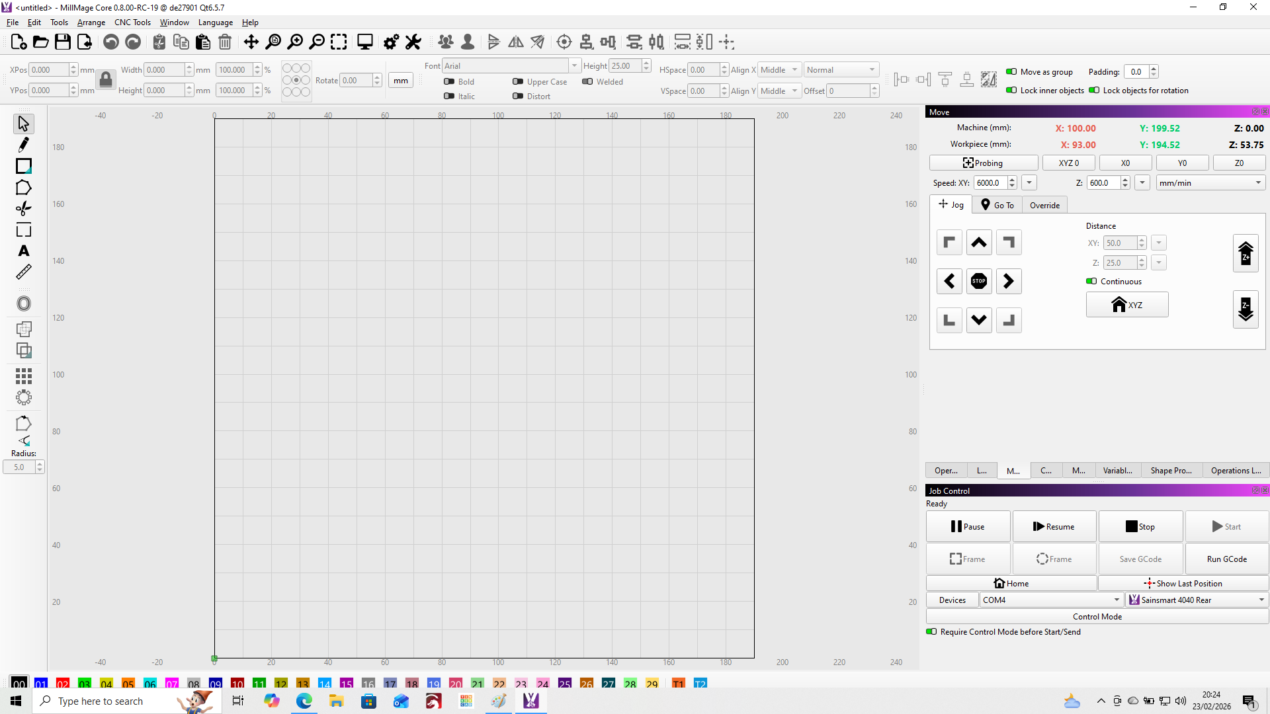Enable Bold font toggle

(x=449, y=82)
